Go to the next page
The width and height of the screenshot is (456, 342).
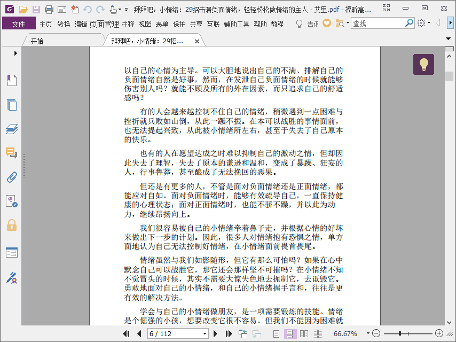216,333
